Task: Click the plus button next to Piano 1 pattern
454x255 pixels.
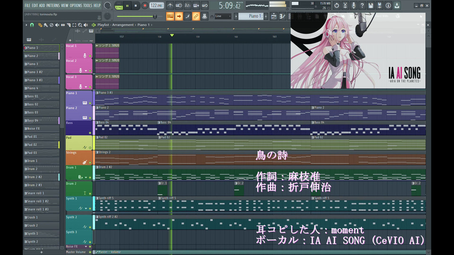Action: [x=266, y=16]
